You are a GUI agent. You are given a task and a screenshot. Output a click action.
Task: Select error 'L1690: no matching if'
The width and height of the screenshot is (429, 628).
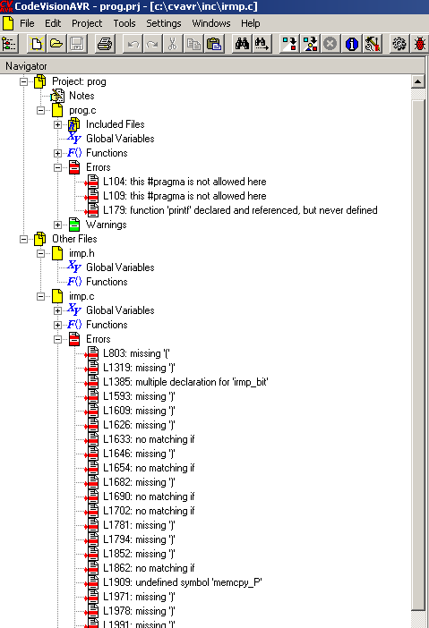(149, 496)
